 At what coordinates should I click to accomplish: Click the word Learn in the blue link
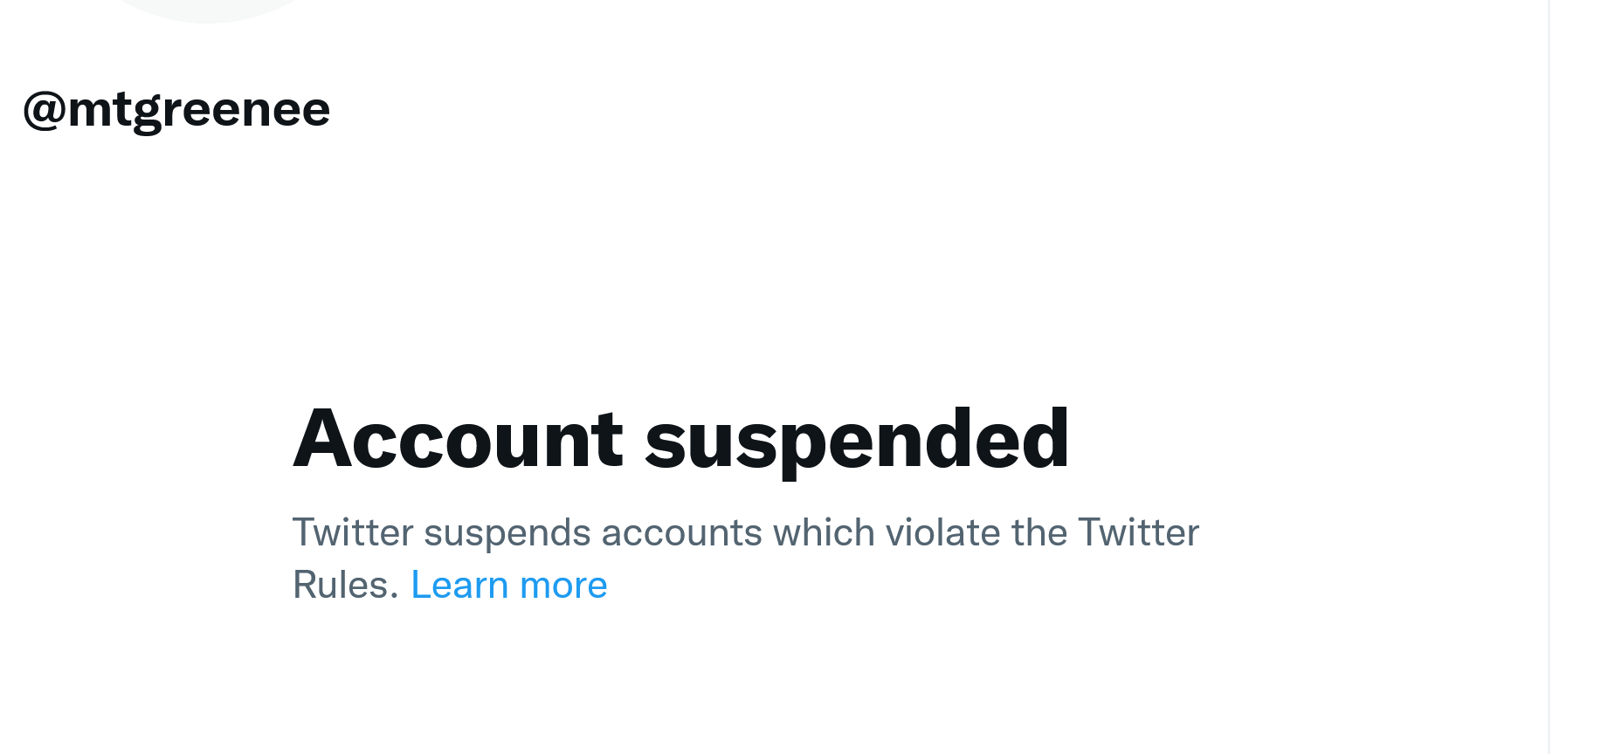(459, 585)
